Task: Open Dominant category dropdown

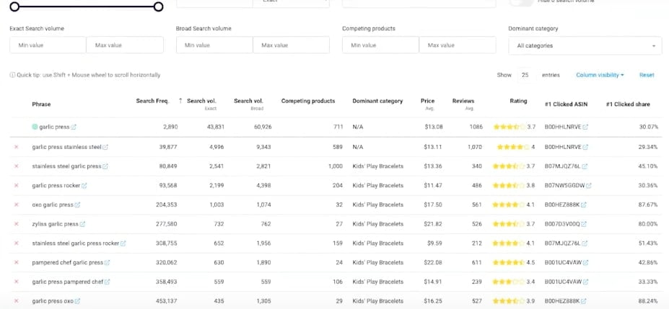Action: click(x=586, y=45)
